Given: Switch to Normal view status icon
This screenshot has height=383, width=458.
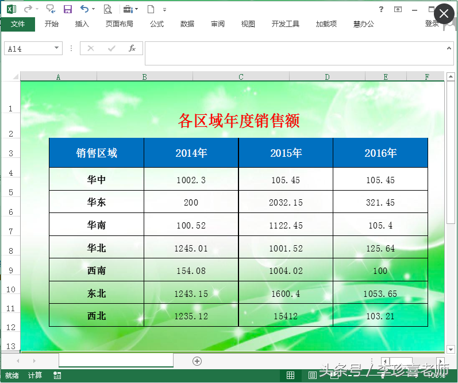Looking at the screenshot, I should [x=290, y=375].
